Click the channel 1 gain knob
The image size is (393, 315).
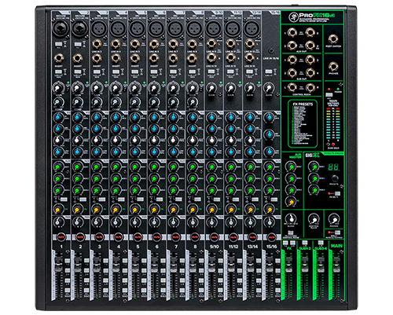coord(58,88)
